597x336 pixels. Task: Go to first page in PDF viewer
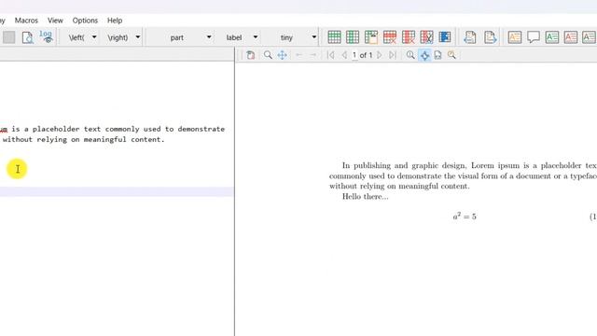tap(331, 55)
